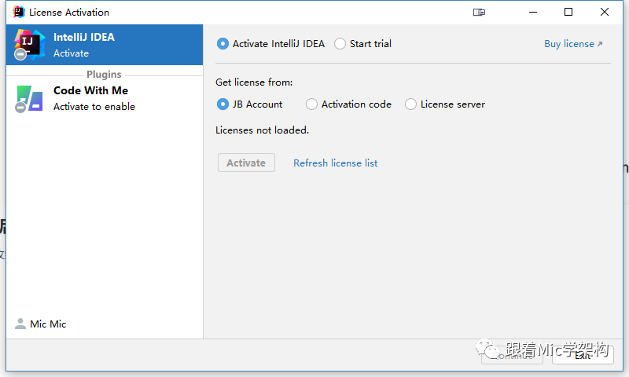Click the JetBrains icon in the title bar

[18, 12]
